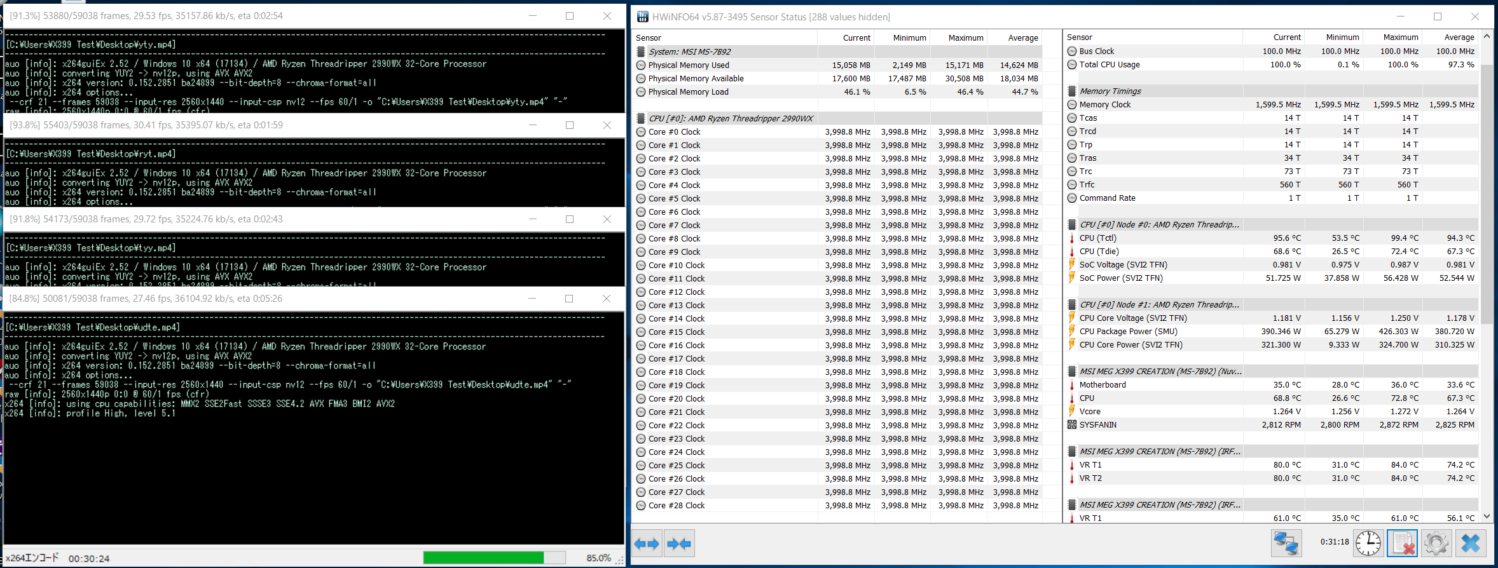Screen dimensions: 1498x568
Task: Select the Tcas timing row
Action: [x=1271, y=118]
